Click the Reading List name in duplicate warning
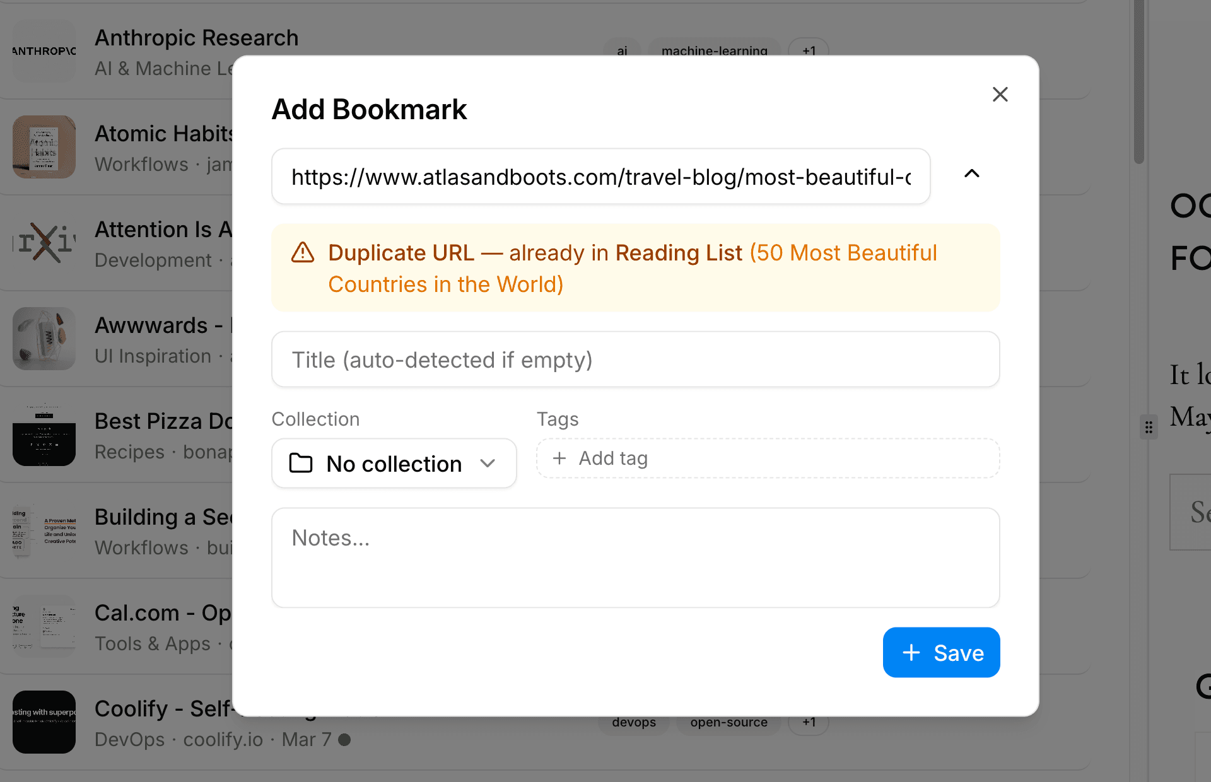This screenshot has width=1211, height=782. click(679, 253)
